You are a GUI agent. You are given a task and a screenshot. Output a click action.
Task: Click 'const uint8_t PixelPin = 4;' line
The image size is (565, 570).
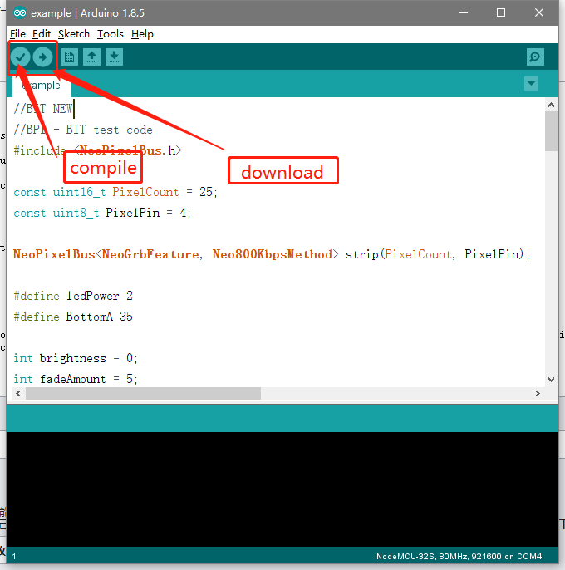(102, 213)
